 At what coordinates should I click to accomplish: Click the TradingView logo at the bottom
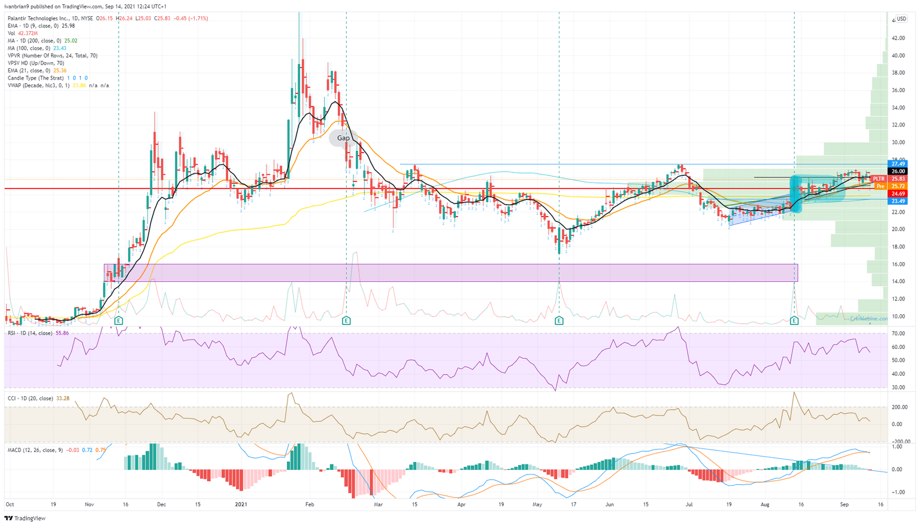(25, 518)
